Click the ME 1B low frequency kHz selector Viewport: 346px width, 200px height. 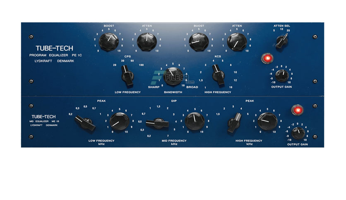coord(85,124)
